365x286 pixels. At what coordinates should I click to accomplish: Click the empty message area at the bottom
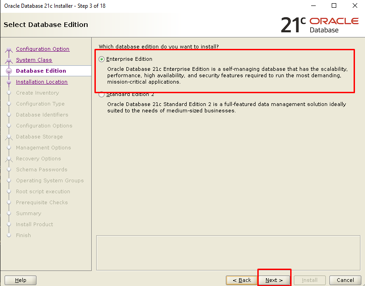[228, 253]
